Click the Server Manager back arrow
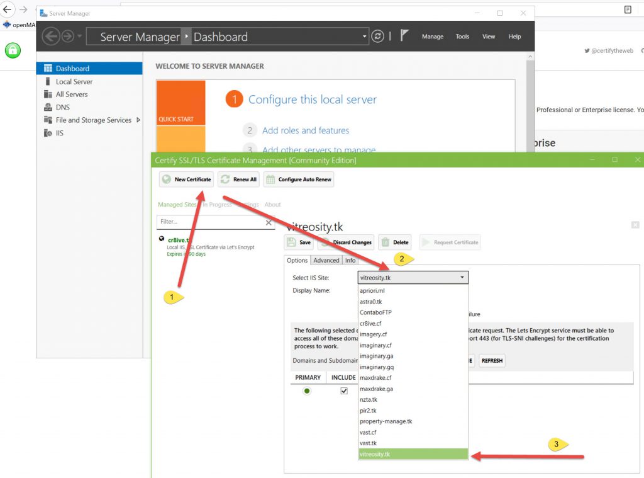The width and height of the screenshot is (644, 478). coord(51,37)
